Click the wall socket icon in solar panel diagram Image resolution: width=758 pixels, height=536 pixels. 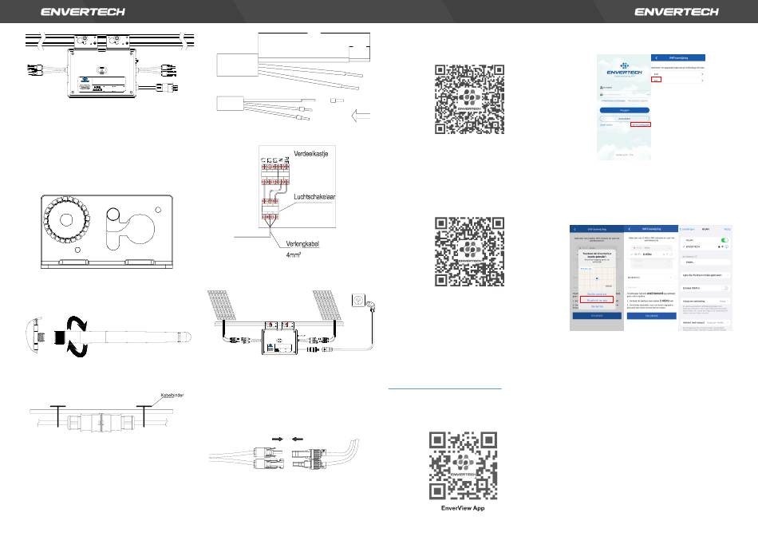[x=358, y=301]
